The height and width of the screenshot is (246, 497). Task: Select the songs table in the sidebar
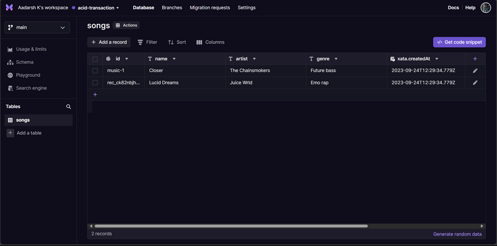(39, 120)
